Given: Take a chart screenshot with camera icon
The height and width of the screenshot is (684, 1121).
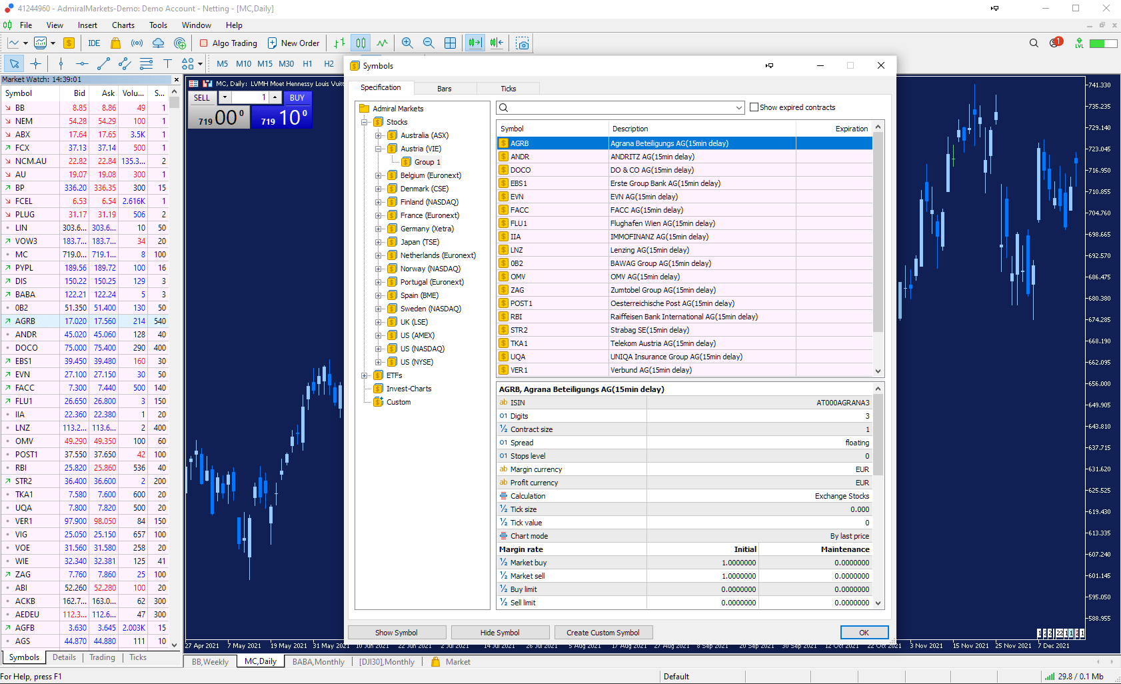Looking at the screenshot, I should [523, 43].
